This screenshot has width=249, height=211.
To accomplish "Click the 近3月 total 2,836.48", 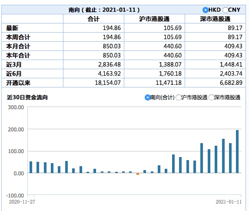I will pos(110,64).
